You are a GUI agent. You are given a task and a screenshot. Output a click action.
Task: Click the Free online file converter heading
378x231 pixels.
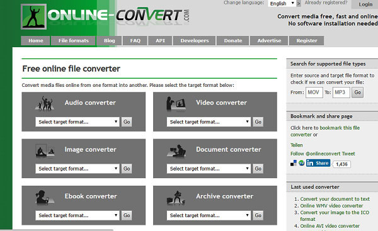tap(71, 69)
